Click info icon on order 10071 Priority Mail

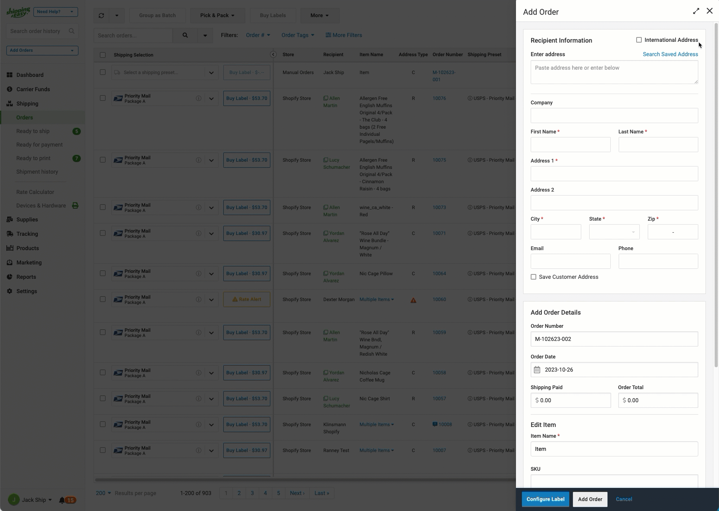[x=198, y=233]
